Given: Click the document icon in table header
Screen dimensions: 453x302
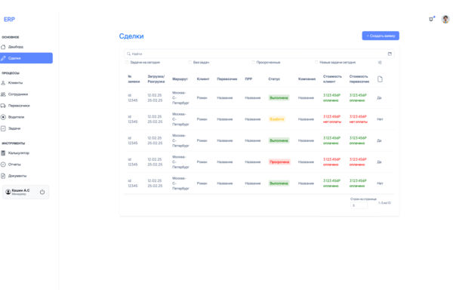Looking at the screenshot, I should 380,79.
